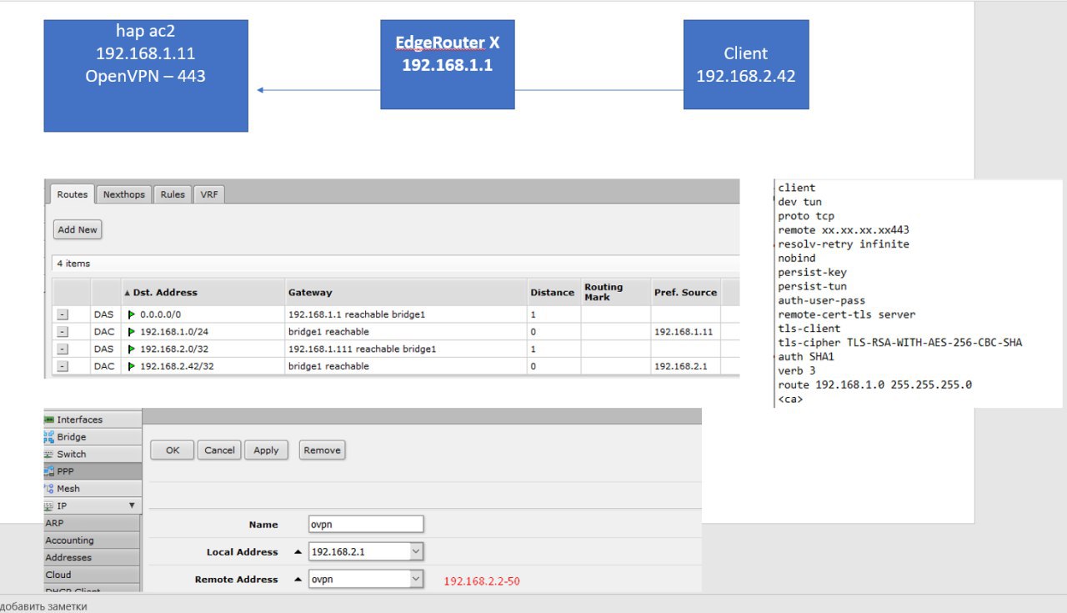
Task: Click the red text 192.168.2.2-50
Action: click(x=482, y=581)
